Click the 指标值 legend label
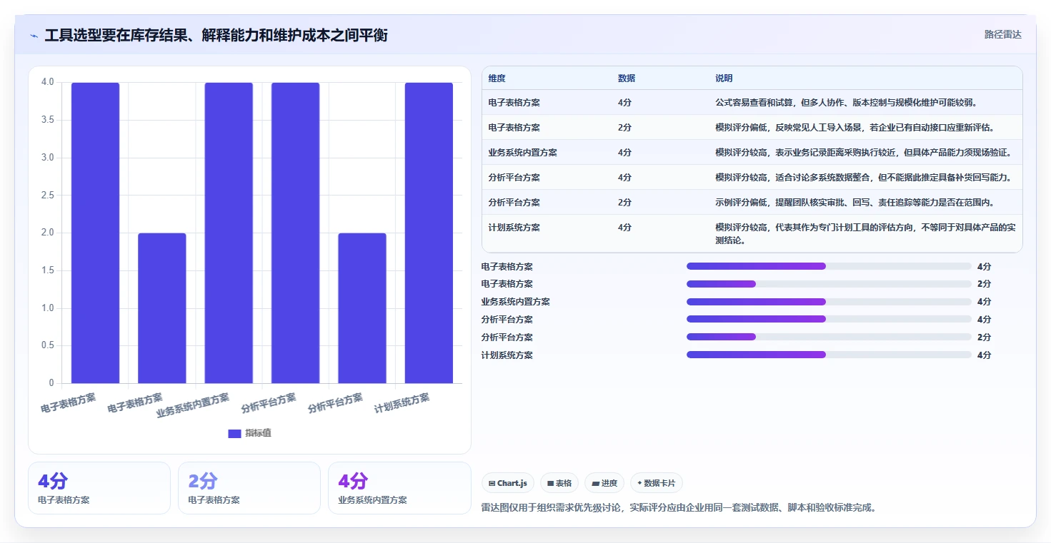The width and height of the screenshot is (1051, 543). (x=258, y=433)
